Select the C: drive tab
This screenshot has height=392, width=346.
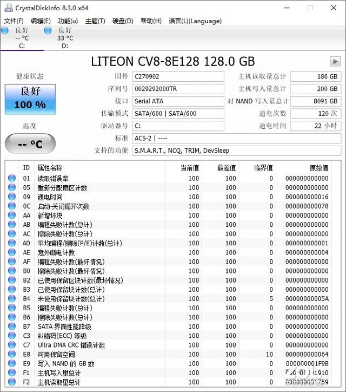coord(22,38)
